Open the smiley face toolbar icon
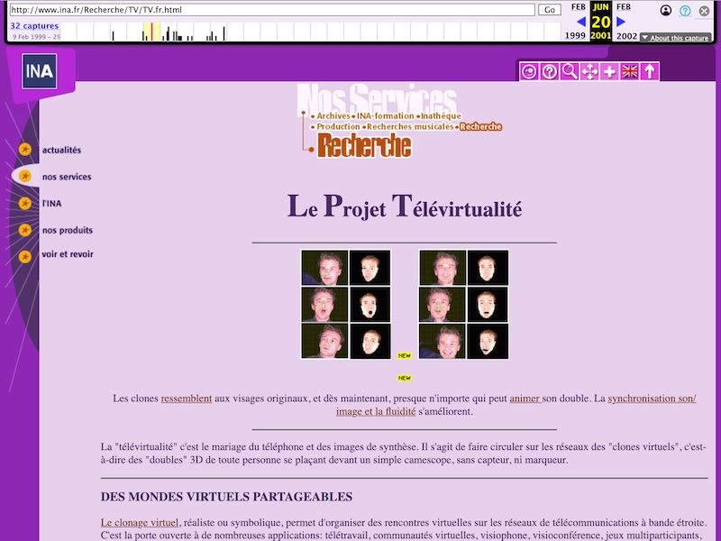The image size is (721, 541). 529,72
